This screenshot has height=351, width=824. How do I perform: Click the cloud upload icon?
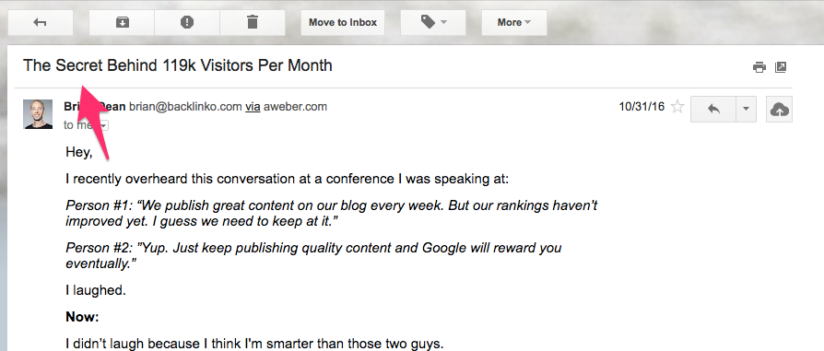[x=779, y=110]
